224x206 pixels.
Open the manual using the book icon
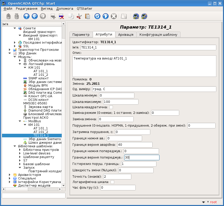pos(124,16)
